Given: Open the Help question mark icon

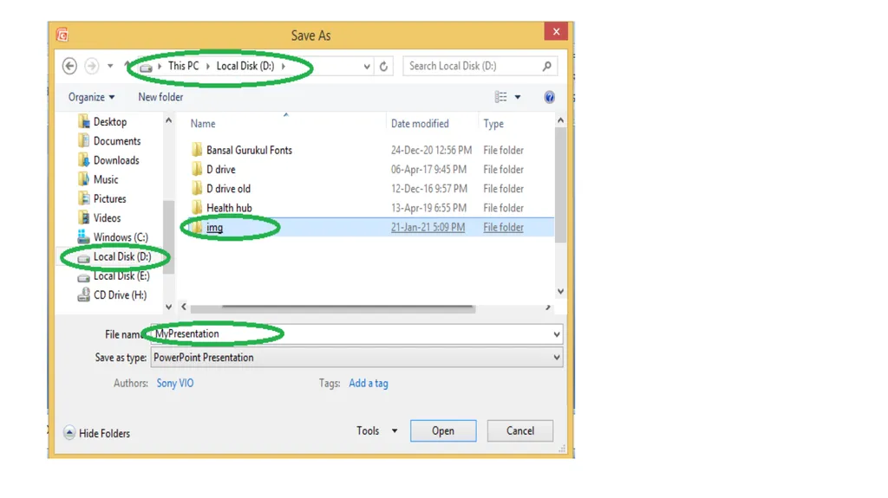Looking at the screenshot, I should (x=549, y=97).
